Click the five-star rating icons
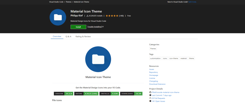 pos(112,16)
